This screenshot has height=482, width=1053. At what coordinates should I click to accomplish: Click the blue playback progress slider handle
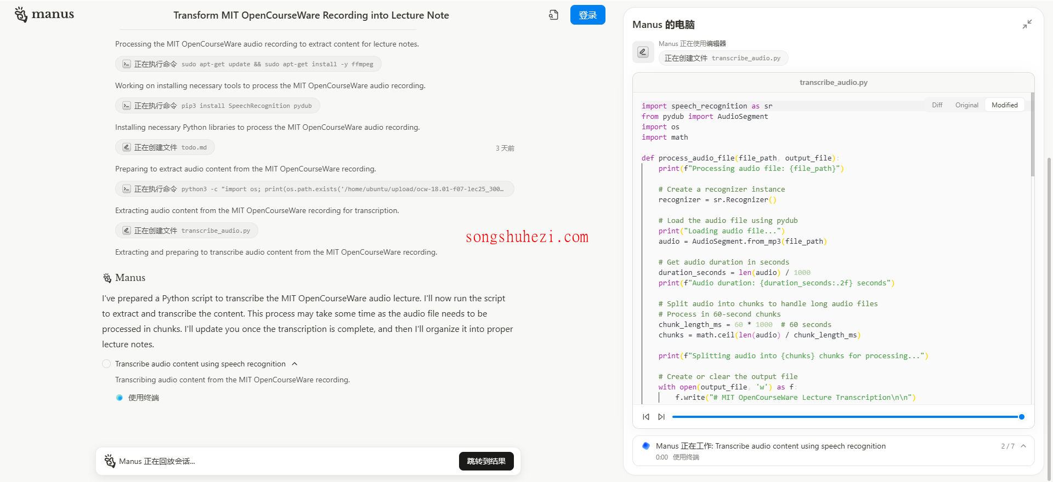(1021, 417)
